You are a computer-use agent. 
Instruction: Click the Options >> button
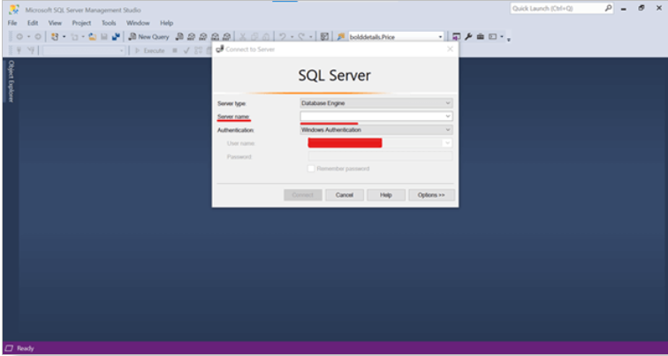[x=431, y=195]
